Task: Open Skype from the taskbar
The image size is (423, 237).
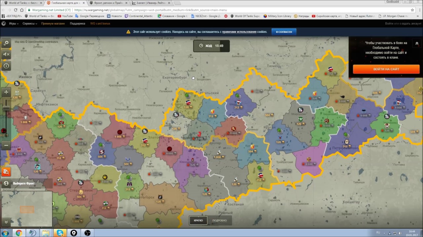Action: point(60,233)
